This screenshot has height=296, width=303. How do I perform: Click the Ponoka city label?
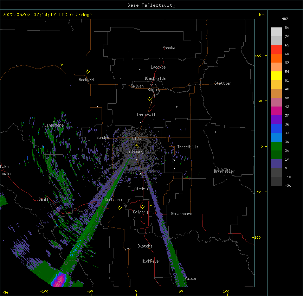pos(169,48)
